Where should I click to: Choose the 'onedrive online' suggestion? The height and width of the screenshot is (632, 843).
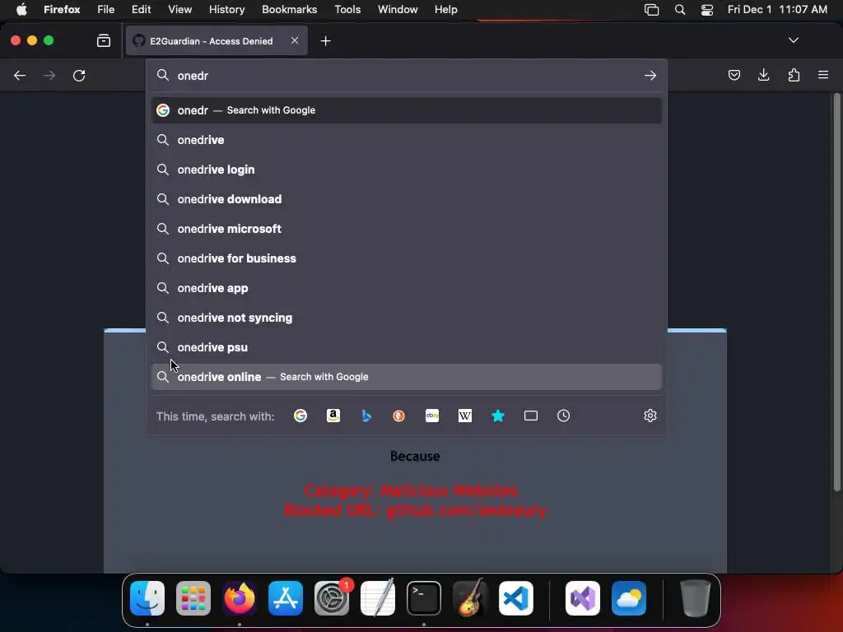pyautogui.click(x=407, y=377)
